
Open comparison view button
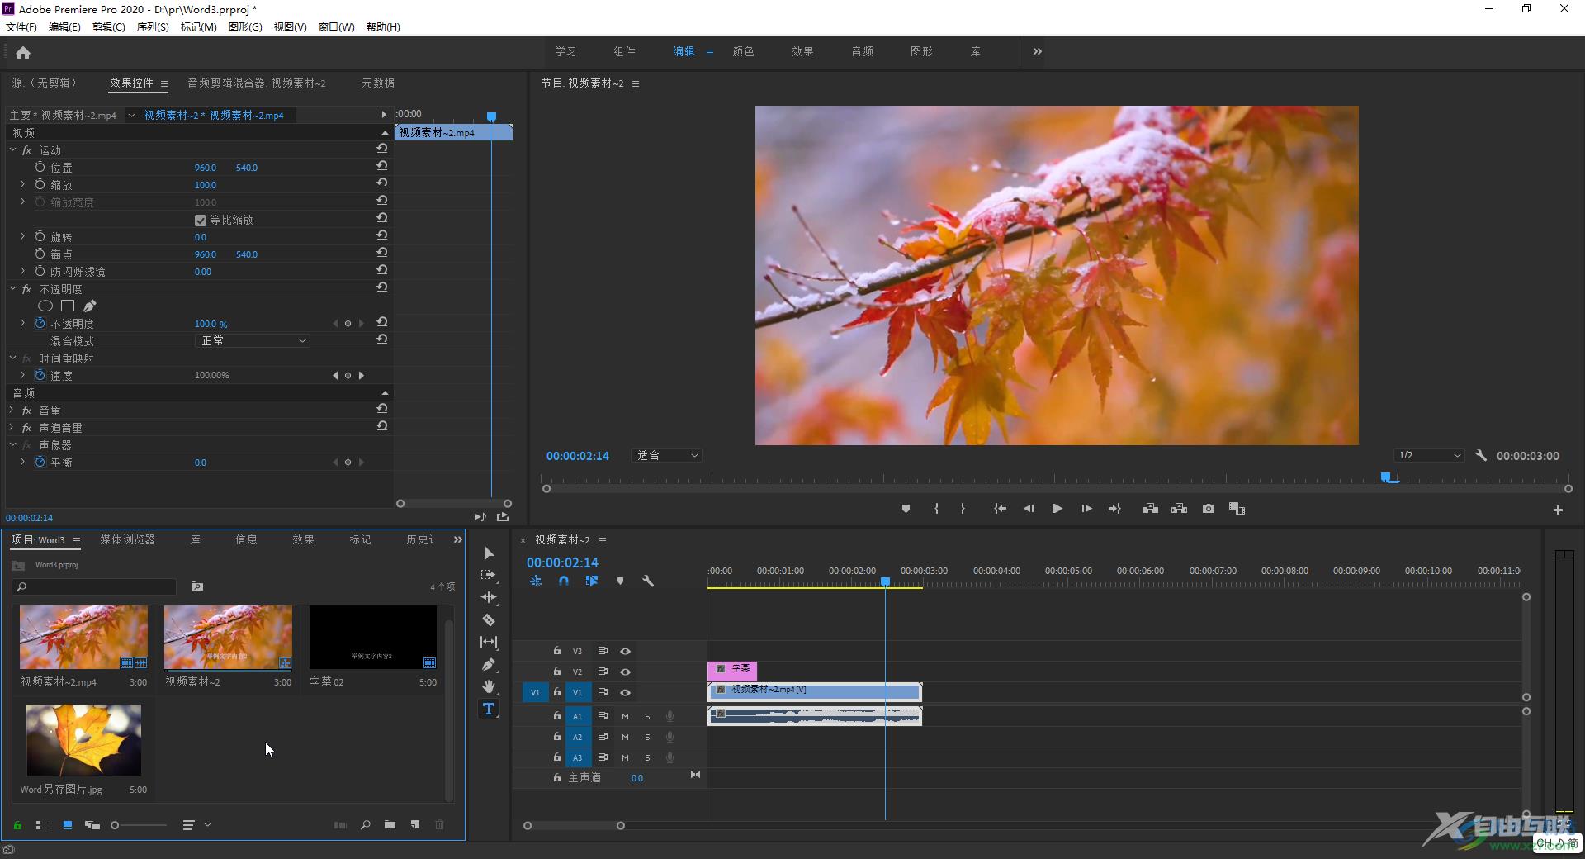tap(1237, 509)
